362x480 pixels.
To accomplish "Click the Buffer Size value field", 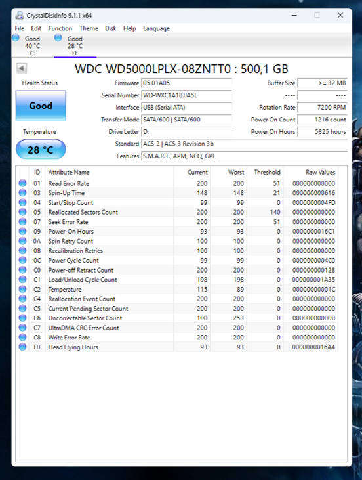I will click(322, 83).
